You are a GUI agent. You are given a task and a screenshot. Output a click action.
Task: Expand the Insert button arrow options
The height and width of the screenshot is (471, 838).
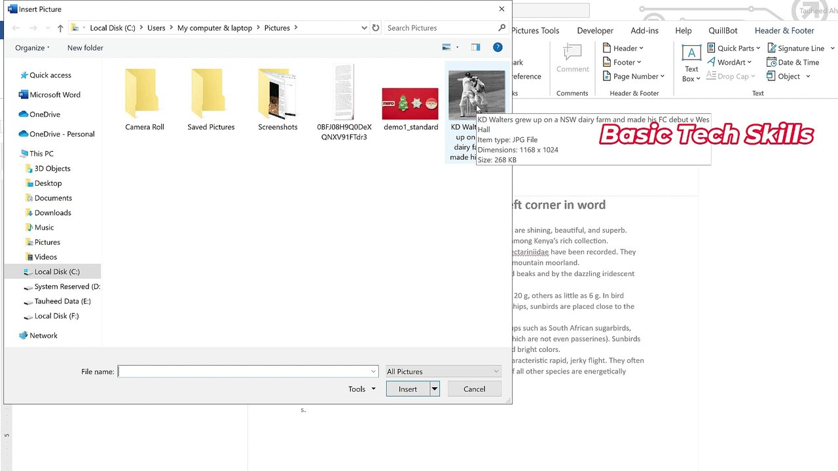434,389
